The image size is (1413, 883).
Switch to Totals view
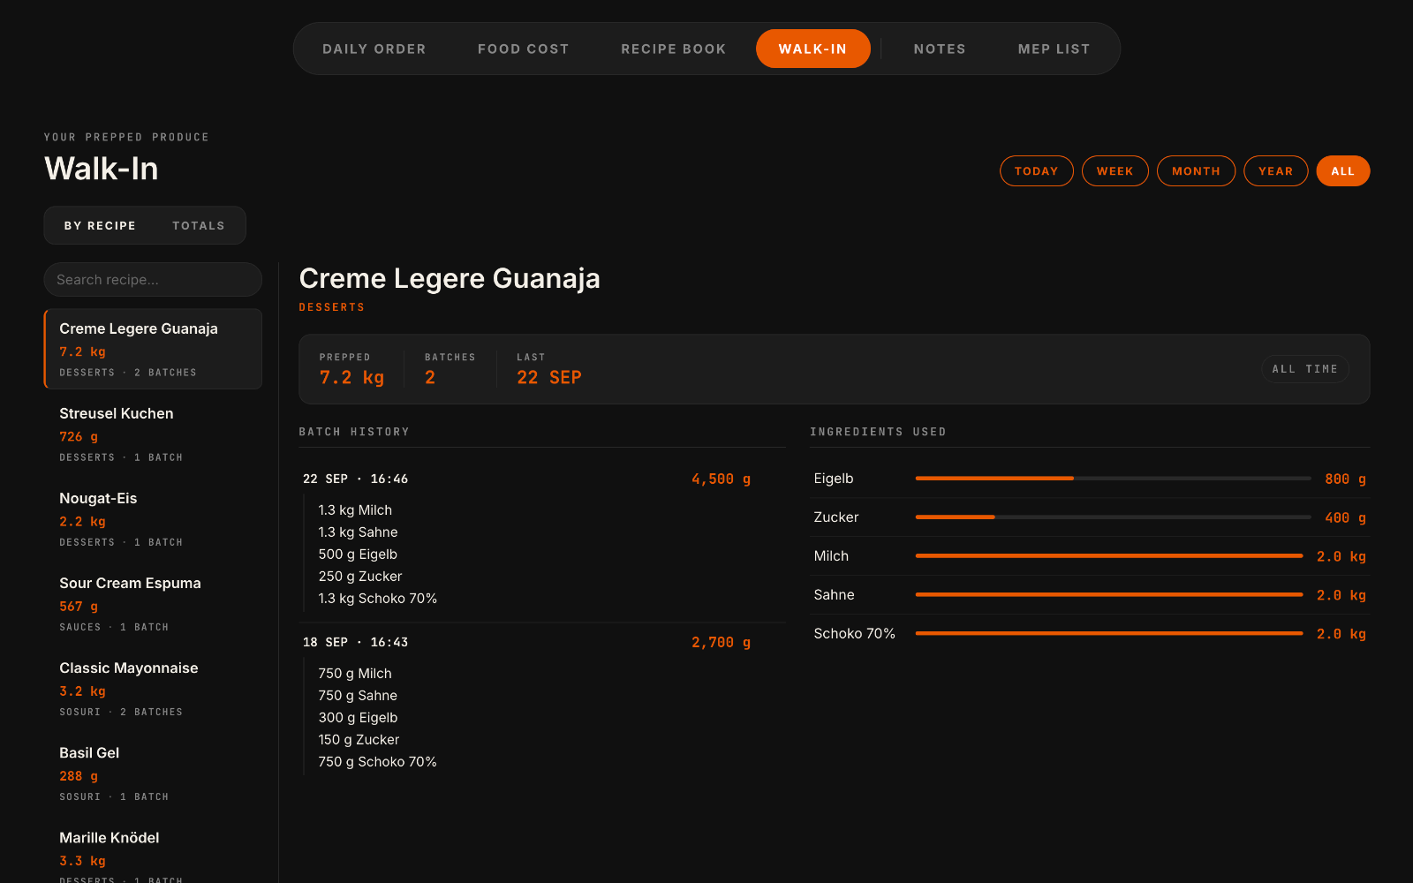pos(198,226)
